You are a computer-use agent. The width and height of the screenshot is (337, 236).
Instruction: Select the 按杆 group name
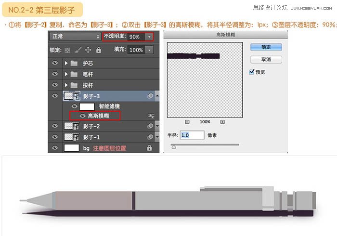88,85
